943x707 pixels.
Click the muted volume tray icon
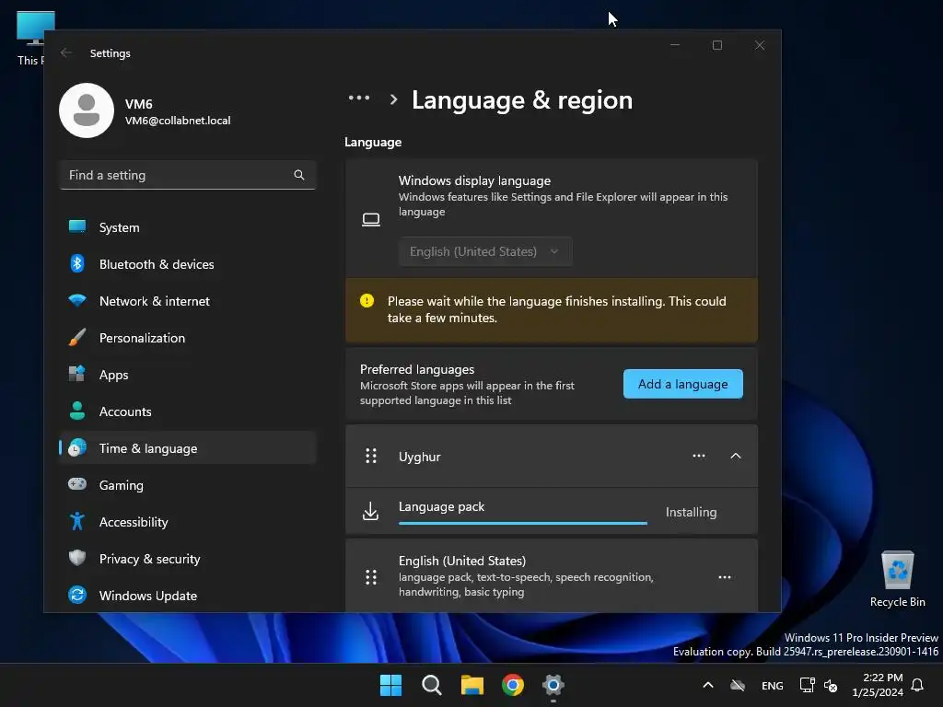point(832,685)
